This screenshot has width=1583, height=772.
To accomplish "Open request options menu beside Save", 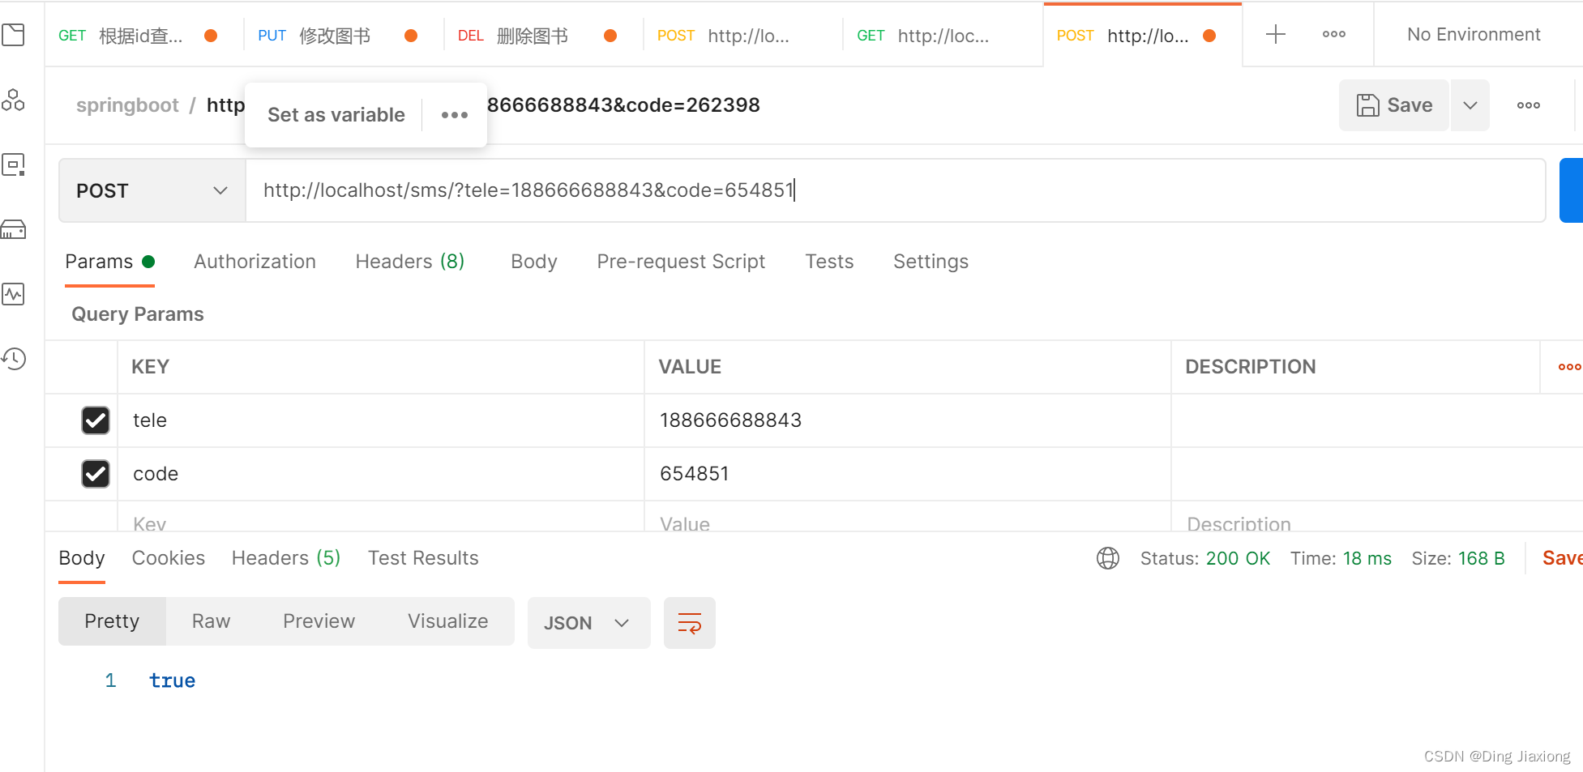I will click(1529, 105).
